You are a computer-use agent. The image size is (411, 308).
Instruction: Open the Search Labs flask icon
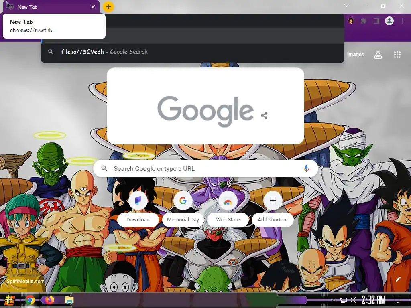tap(378, 55)
